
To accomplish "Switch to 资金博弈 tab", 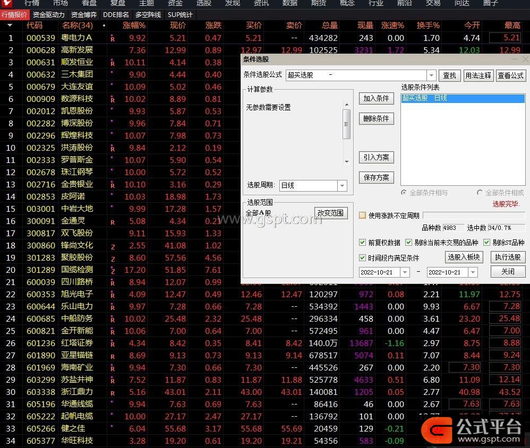I will [x=83, y=15].
